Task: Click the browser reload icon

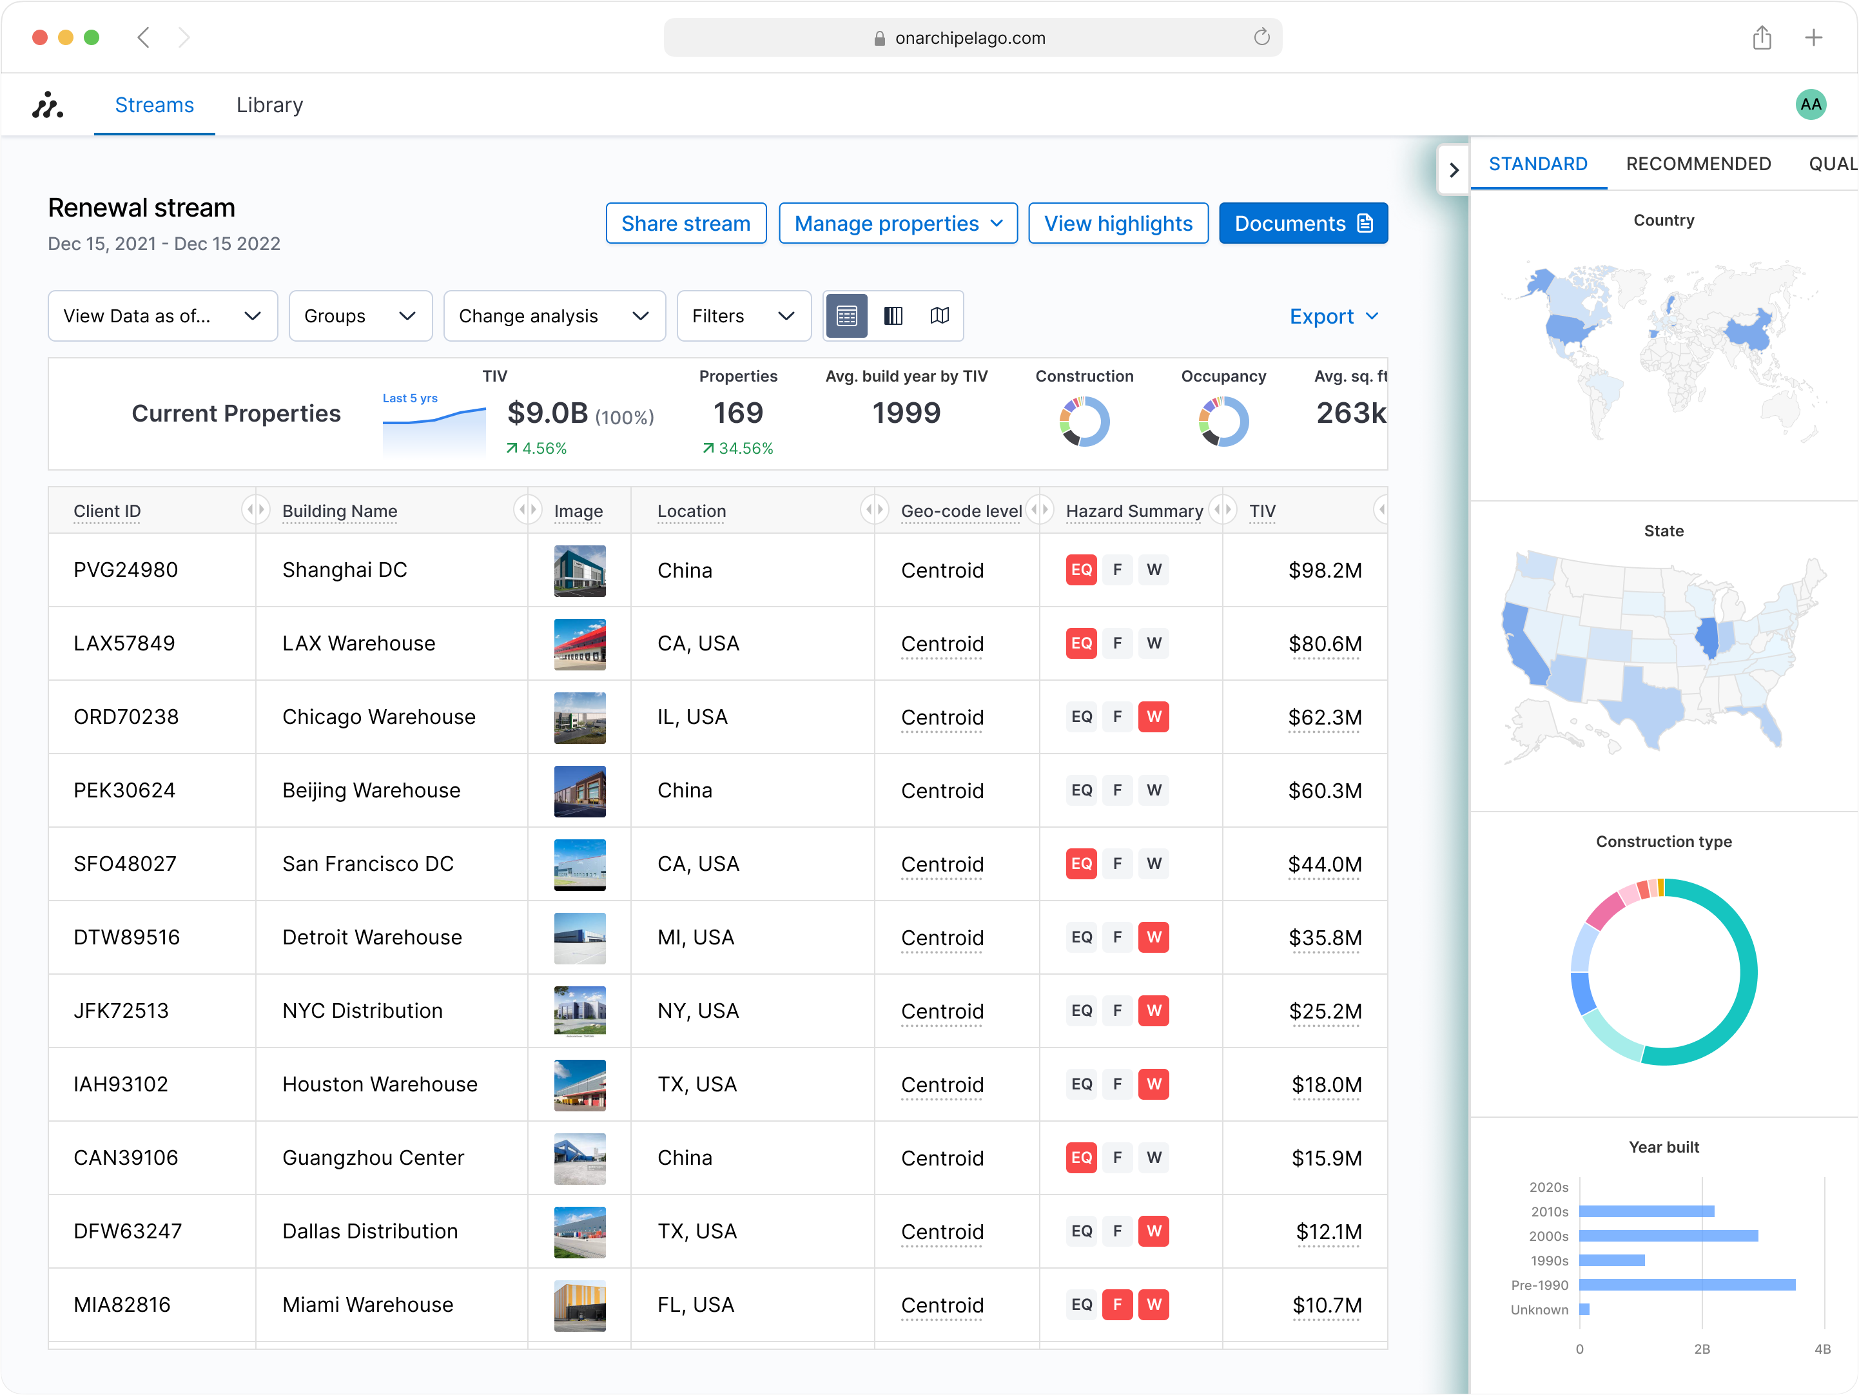Action: tap(1261, 37)
